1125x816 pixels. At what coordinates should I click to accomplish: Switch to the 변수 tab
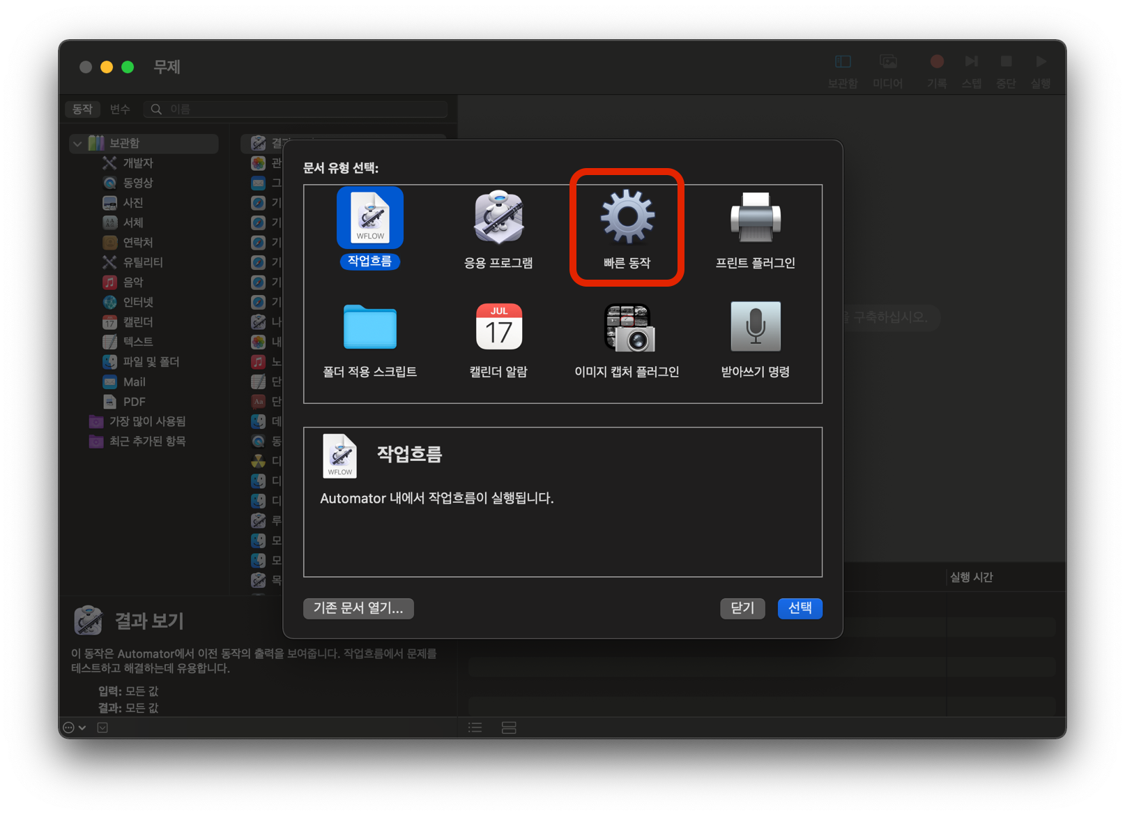(x=120, y=109)
